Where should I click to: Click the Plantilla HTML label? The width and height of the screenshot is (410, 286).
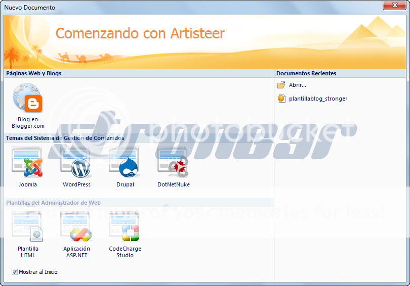pos(28,252)
